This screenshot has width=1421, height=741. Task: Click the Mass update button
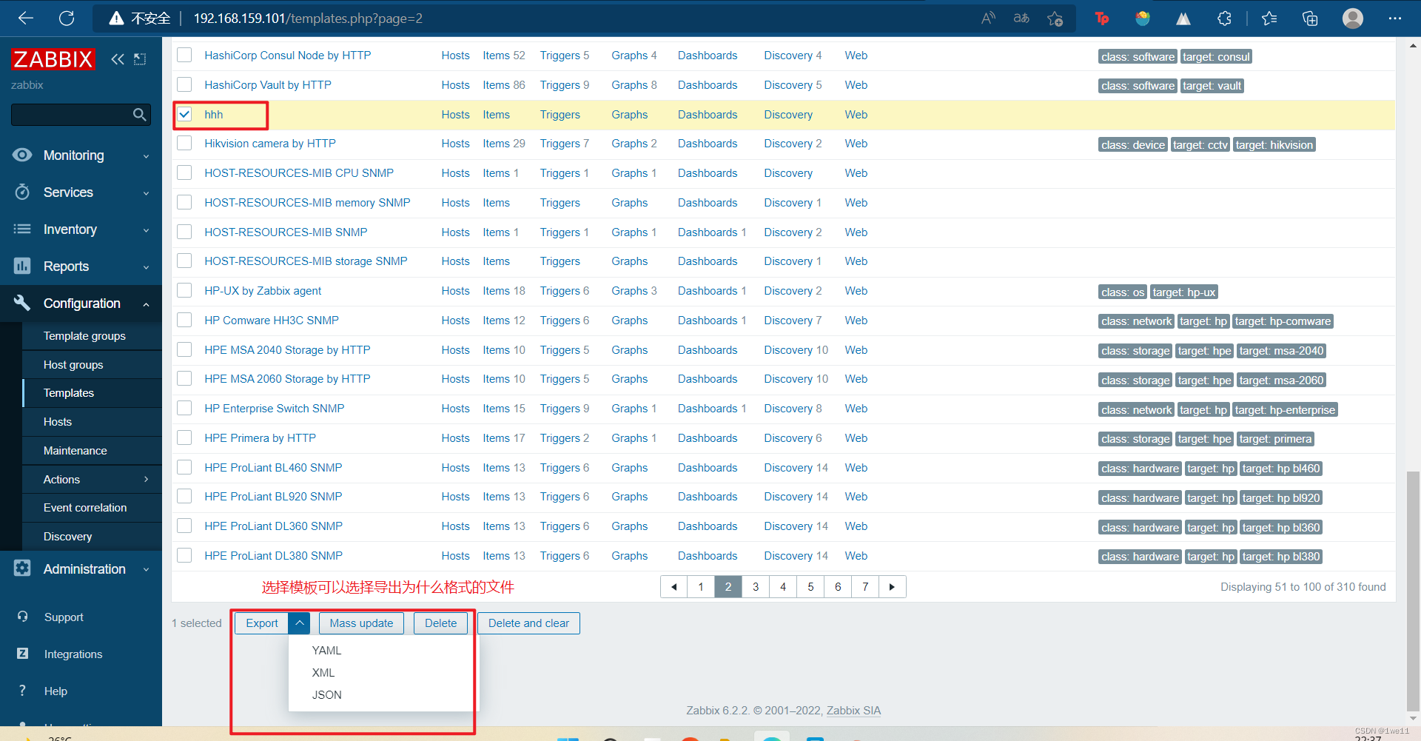361,623
